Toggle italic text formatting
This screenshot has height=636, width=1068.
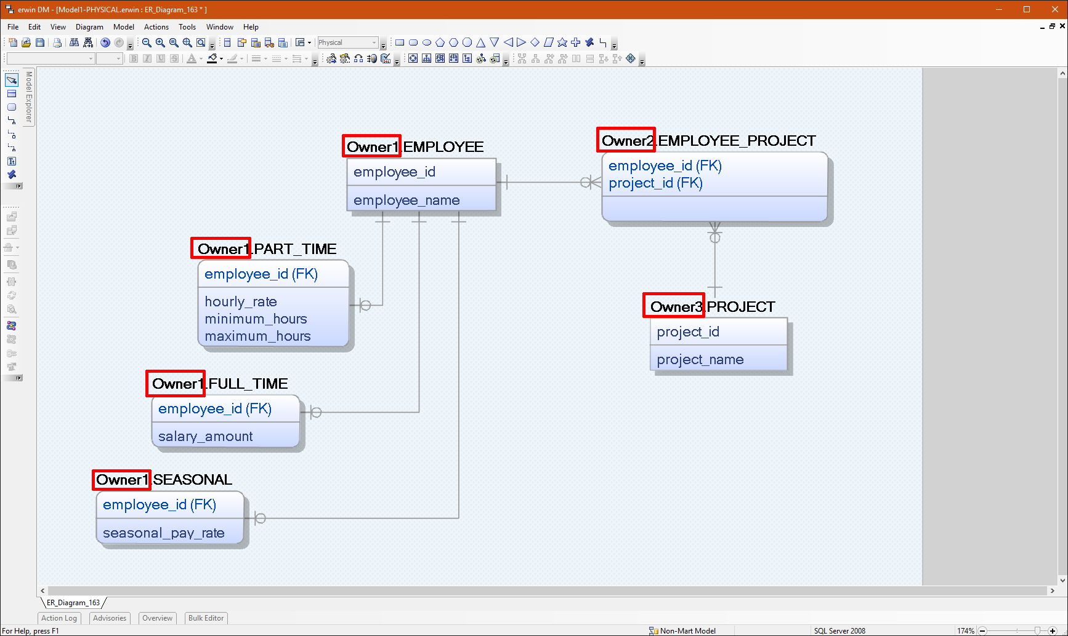pyautogui.click(x=147, y=58)
